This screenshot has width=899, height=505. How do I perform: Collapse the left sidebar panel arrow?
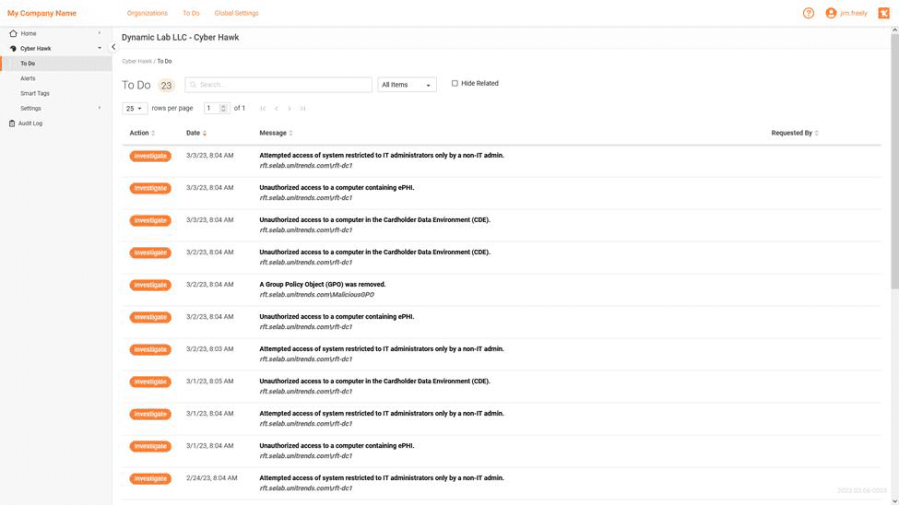click(113, 47)
